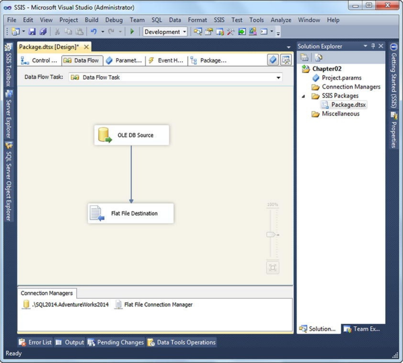Select the OLE DB Source component icon
Image resolution: width=403 pixels, height=363 pixels.
click(x=105, y=135)
